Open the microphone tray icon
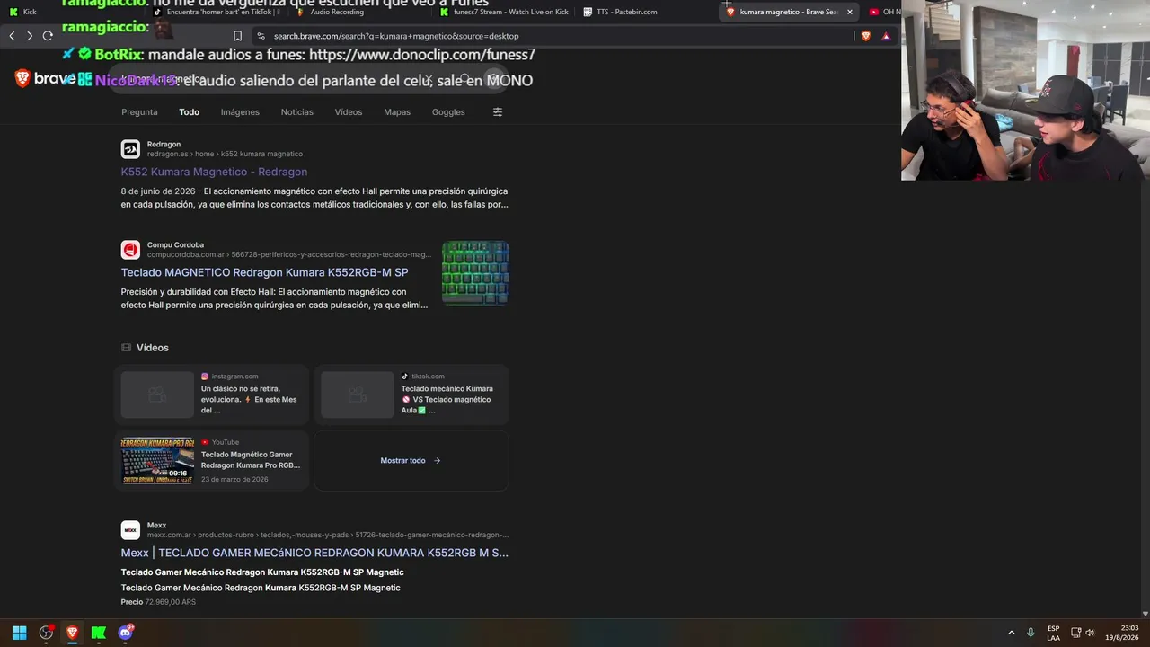 coord(1031,633)
